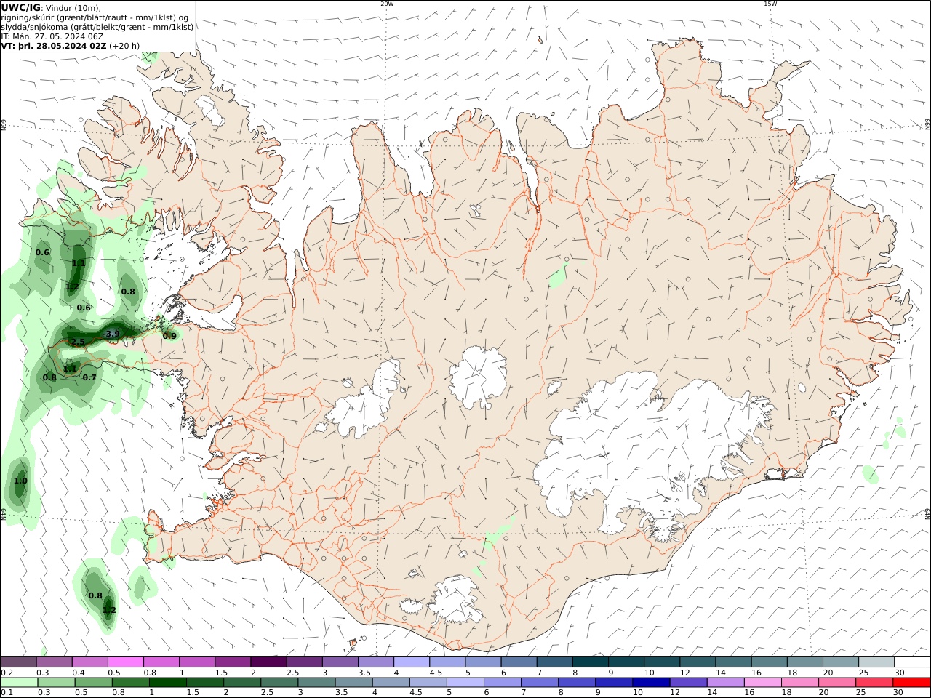Click the 0.7 precipitation value on the map
The height and width of the screenshot is (698, 931).
[x=89, y=377]
